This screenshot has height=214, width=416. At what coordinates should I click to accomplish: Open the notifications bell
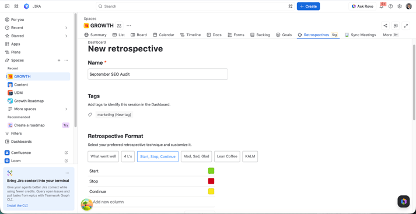(x=381, y=6)
